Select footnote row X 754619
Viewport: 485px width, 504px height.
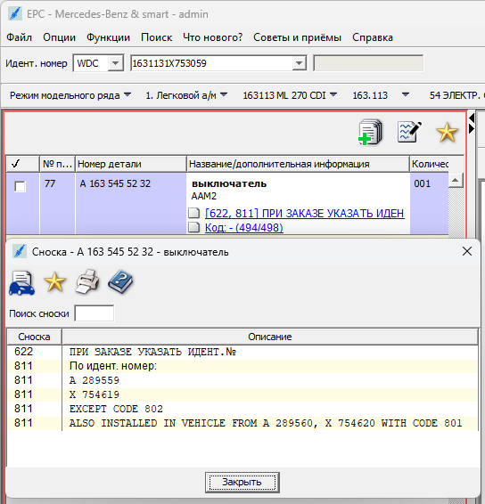[242, 394]
